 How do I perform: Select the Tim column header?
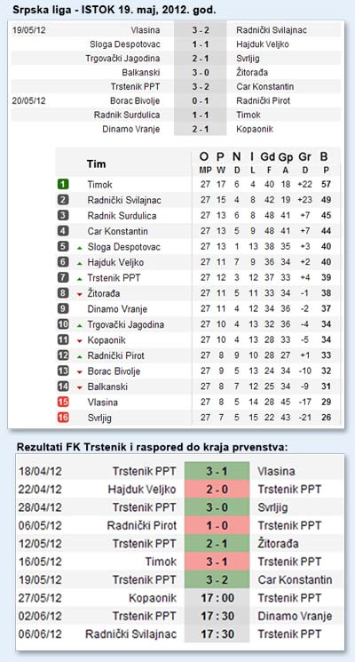[x=96, y=164]
